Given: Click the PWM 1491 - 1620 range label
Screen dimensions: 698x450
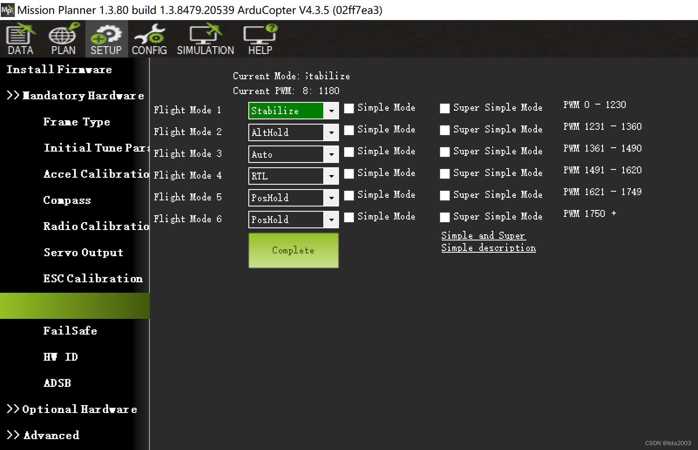Looking at the screenshot, I should (602, 170).
